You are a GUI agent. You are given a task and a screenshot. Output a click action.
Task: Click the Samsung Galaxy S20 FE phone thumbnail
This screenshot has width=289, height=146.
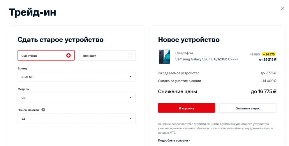(x=164, y=57)
